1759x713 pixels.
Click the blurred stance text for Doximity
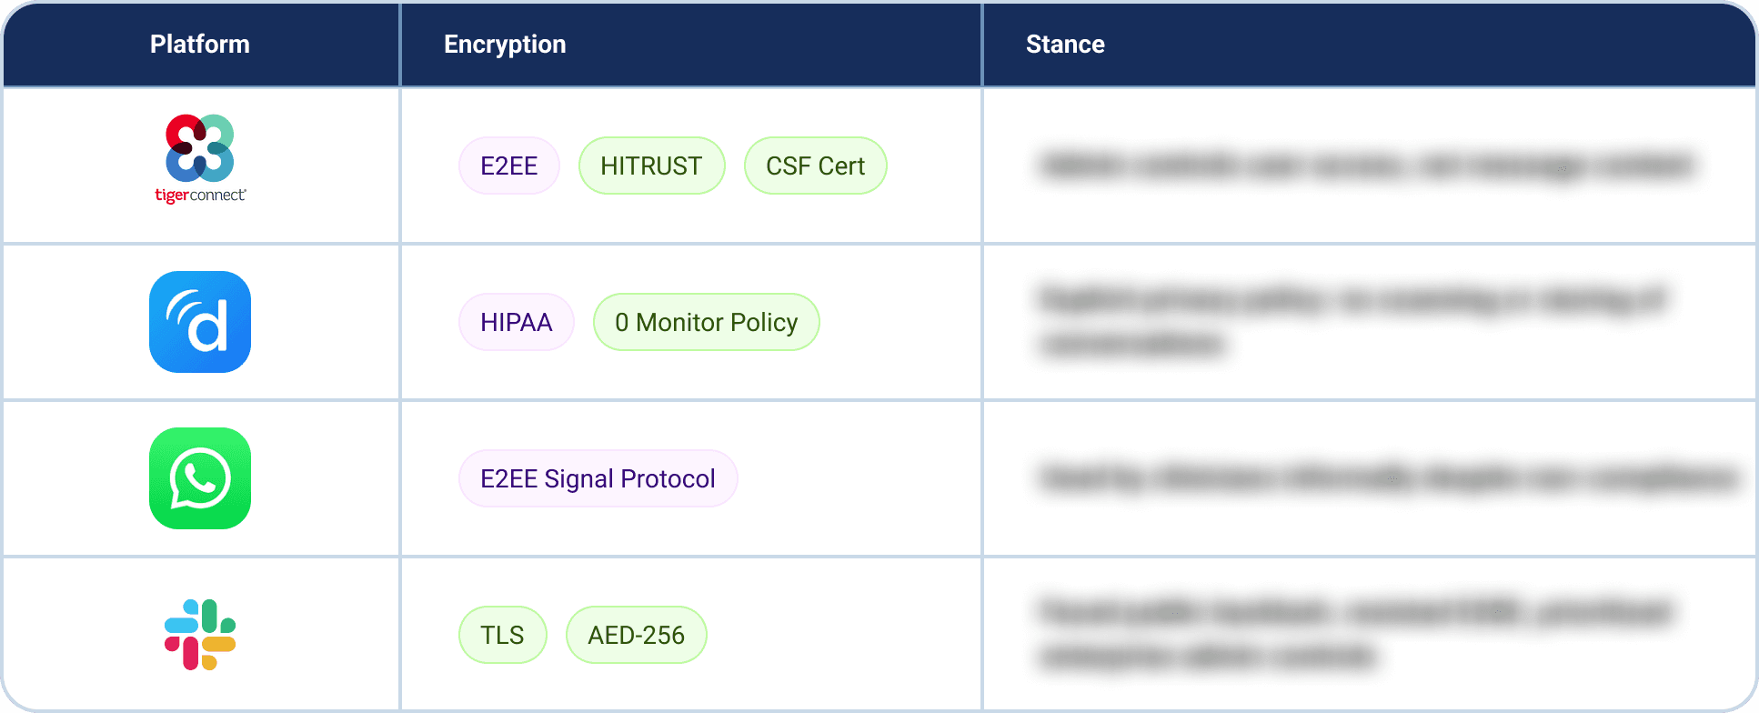1352,321
